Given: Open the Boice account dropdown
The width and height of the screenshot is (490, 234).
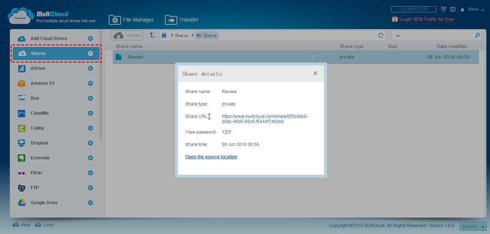Looking at the screenshot, I should tap(476, 9).
